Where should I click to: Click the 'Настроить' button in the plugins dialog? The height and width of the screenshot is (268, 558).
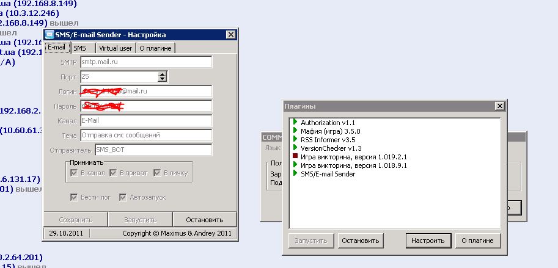428,241
